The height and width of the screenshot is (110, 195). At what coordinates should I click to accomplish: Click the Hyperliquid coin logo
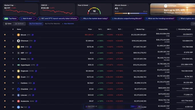pos(18,65)
